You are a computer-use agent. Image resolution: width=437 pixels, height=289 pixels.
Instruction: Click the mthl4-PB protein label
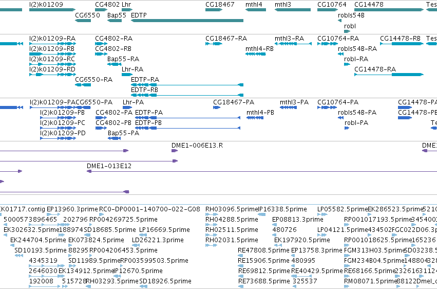260,113
